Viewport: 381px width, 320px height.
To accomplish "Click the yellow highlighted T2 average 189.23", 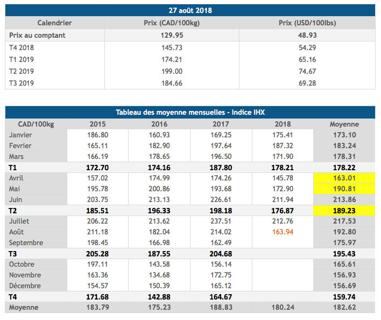I will coord(344,210).
